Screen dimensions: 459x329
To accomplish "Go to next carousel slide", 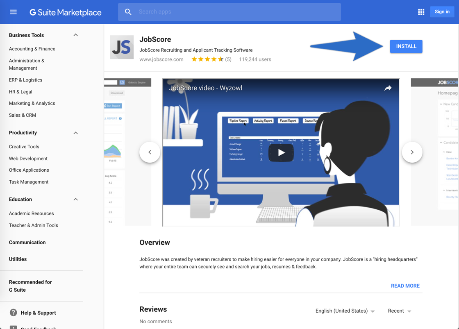I will click(x=412, y=152).
